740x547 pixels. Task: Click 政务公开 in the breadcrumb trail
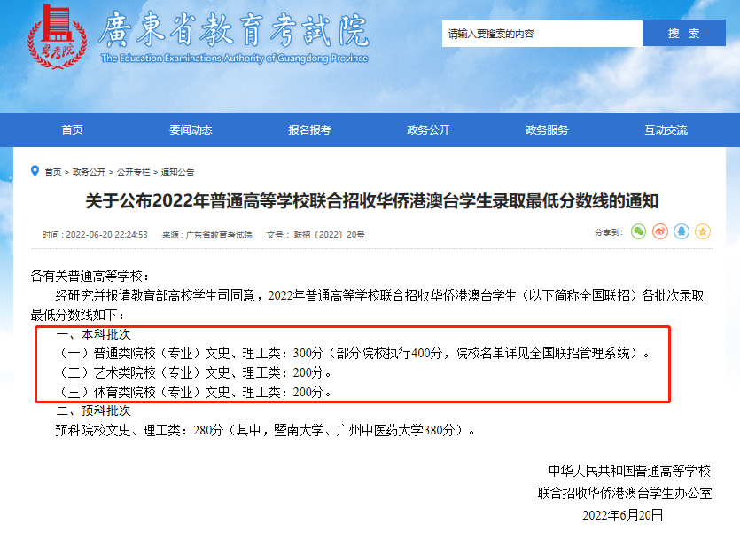tap(88, 172)
